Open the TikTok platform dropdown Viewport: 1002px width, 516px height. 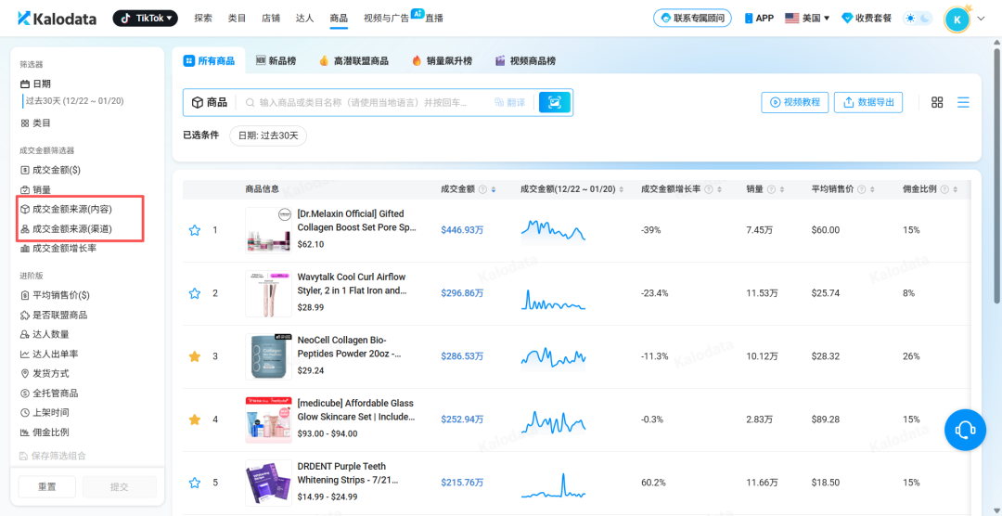point(146,19)
